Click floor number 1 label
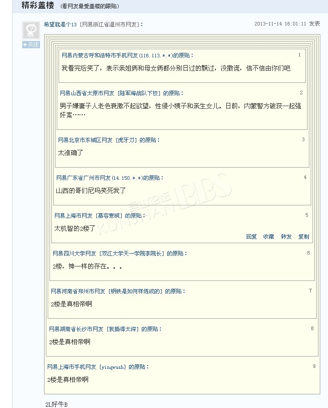Viewport: 328px width, 408px height. pyautogui.click(x=299, y=55)
